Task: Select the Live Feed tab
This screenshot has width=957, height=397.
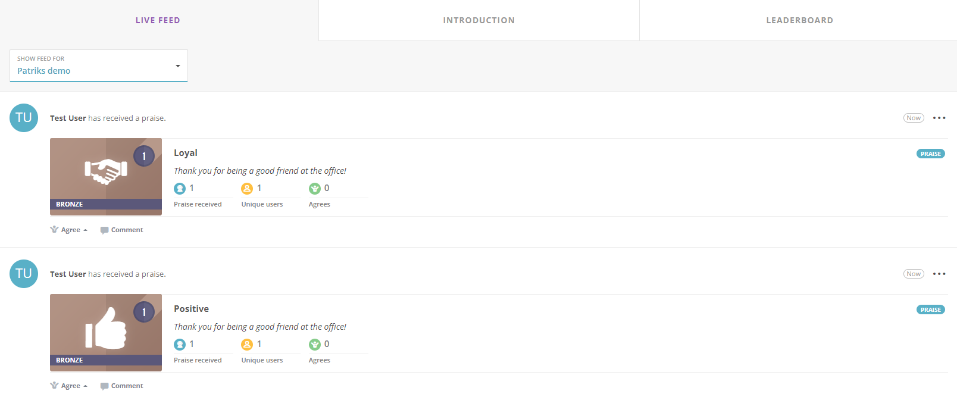Action: [x=158, y=20]
